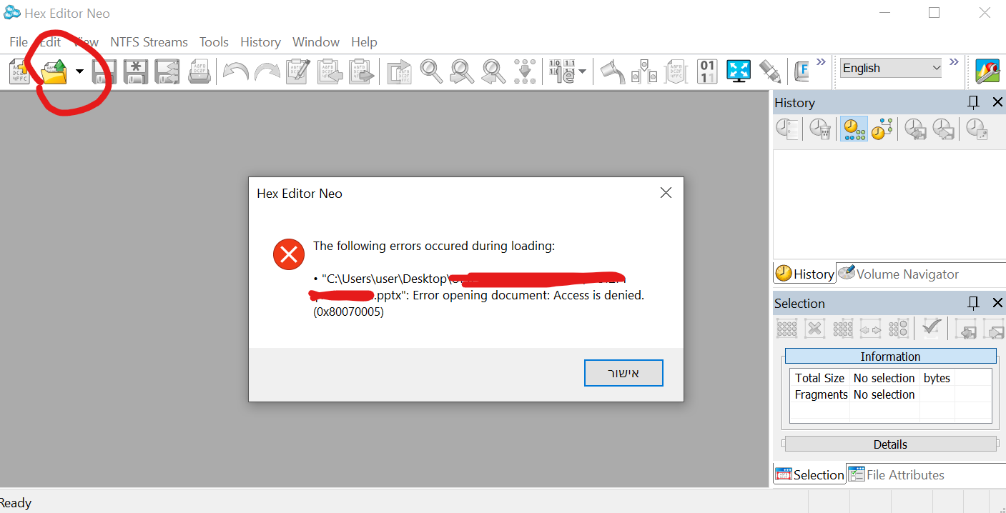Viewport: 1006px width, 513px height.
Task: Open the History menu
Action: [260, 42]
